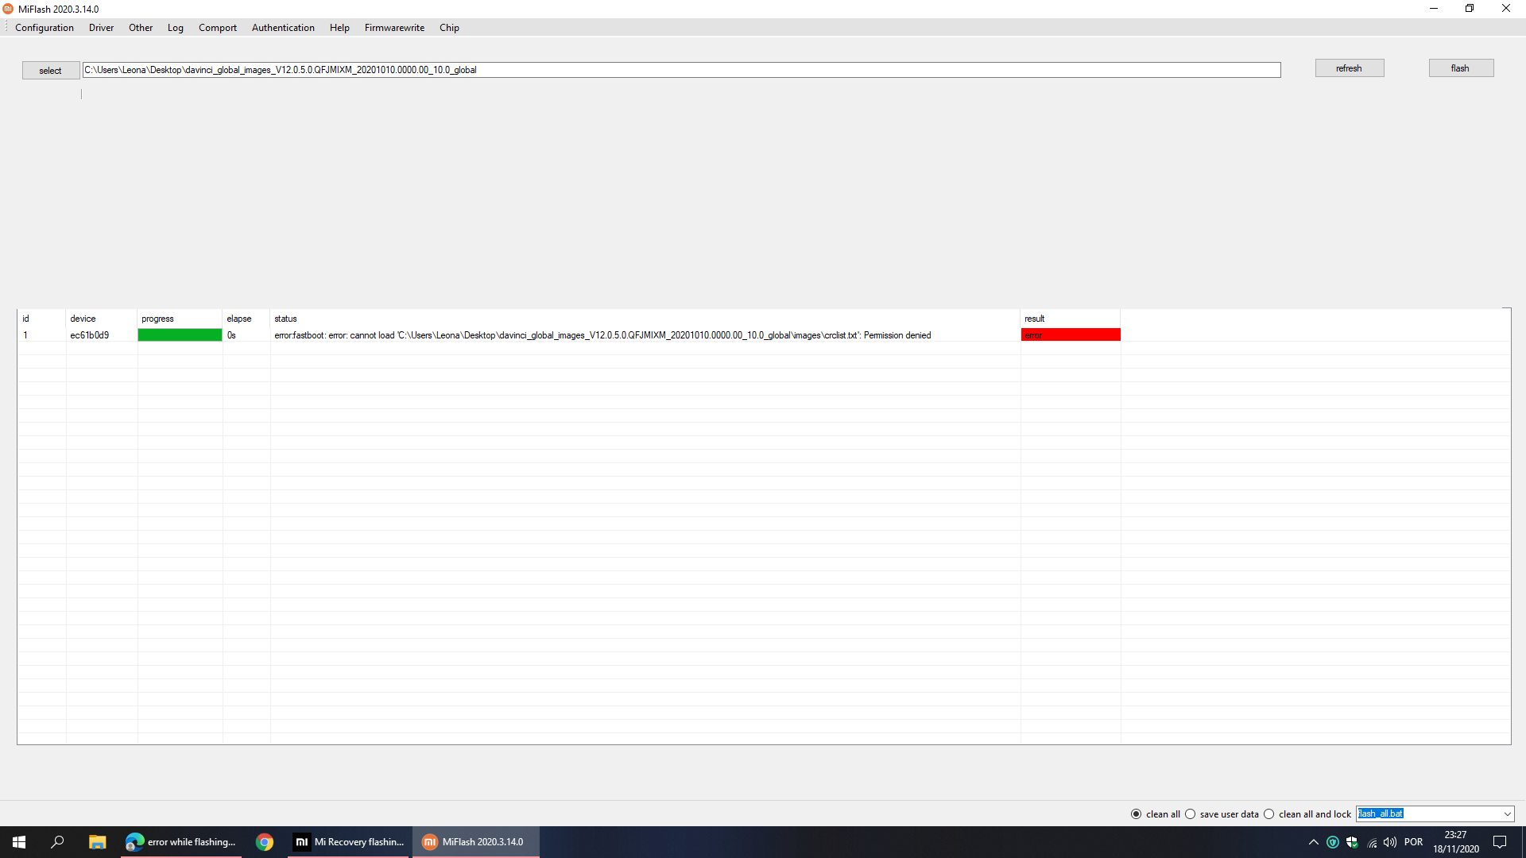
Task: Switch to Edge 'error while flashing' window
Action: pyautogui.click(x=182, y=842)
